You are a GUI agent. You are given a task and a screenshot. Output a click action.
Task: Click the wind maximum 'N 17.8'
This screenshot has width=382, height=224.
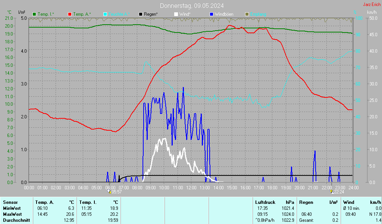(x=375, y=214)
